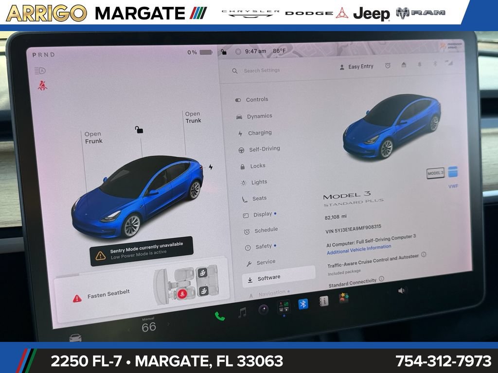
Task: Tap the Bluetooth icon in settings header
Action: click(x=435, y=64)
